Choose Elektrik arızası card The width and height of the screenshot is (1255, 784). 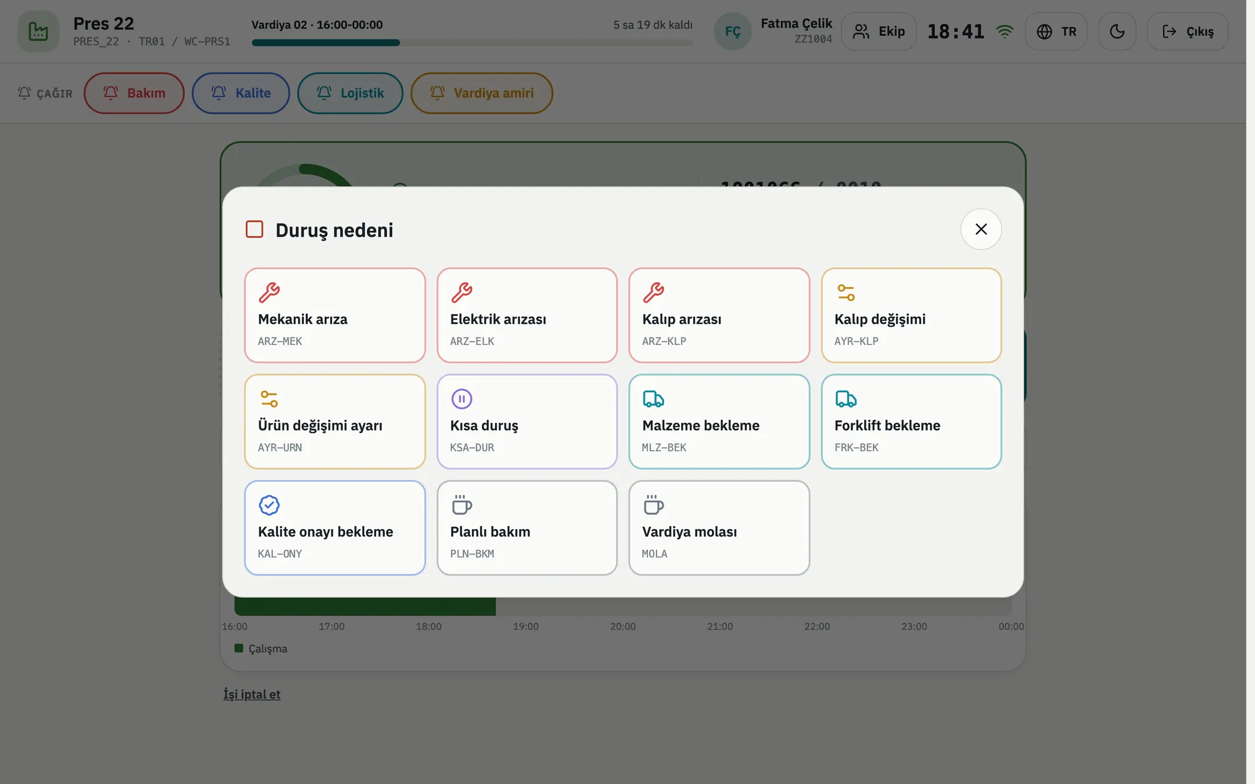pos(527,315)
